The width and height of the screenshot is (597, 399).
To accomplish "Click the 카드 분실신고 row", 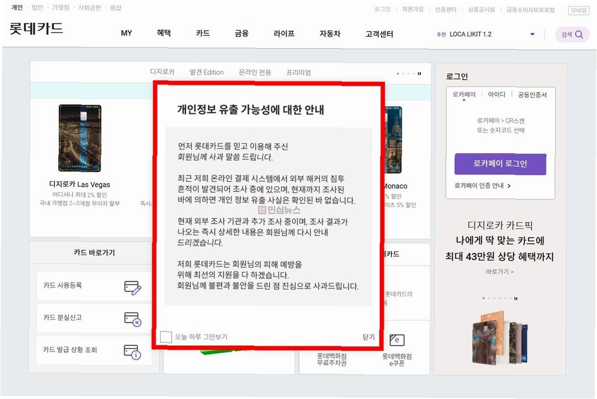I will (94, 318).
